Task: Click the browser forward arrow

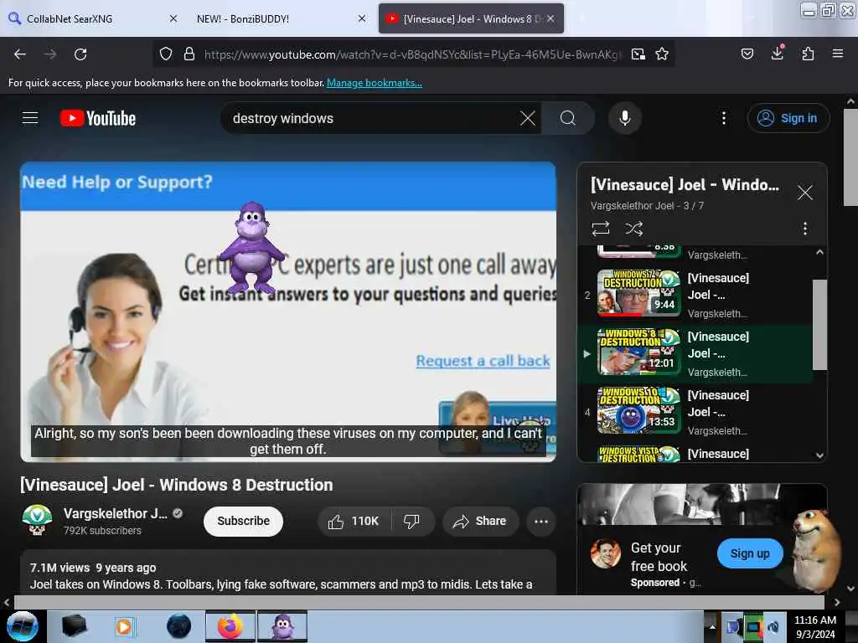Action: tap(49, 54)
